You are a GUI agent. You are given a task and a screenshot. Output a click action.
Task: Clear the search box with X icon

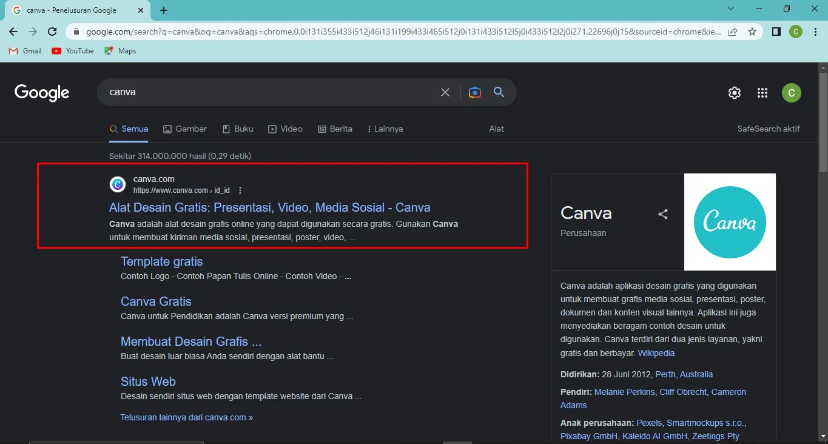(445, 92)
